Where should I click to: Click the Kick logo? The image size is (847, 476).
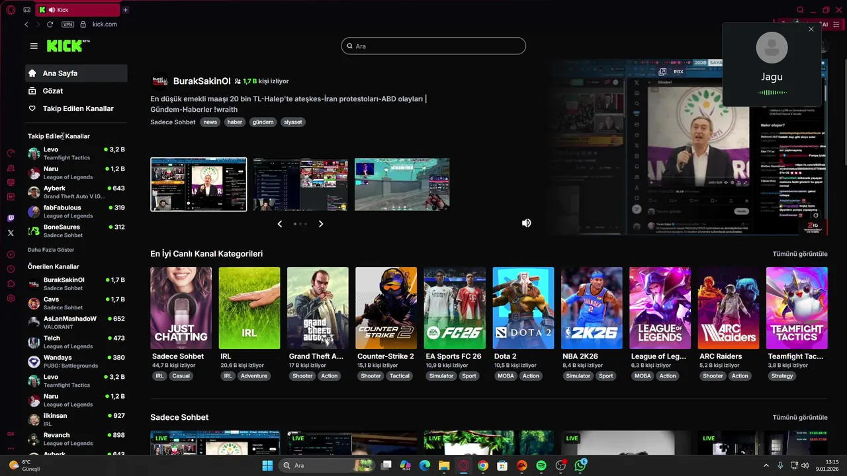(68, 46)
